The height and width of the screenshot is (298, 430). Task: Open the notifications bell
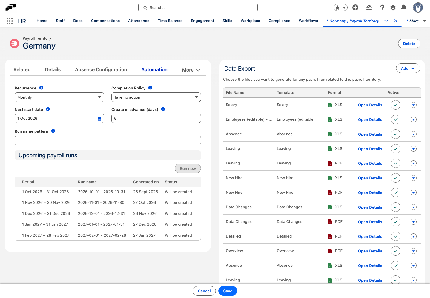(x=404, y=7)
